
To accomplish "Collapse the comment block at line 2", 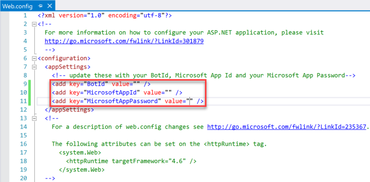I will [34, 24].
